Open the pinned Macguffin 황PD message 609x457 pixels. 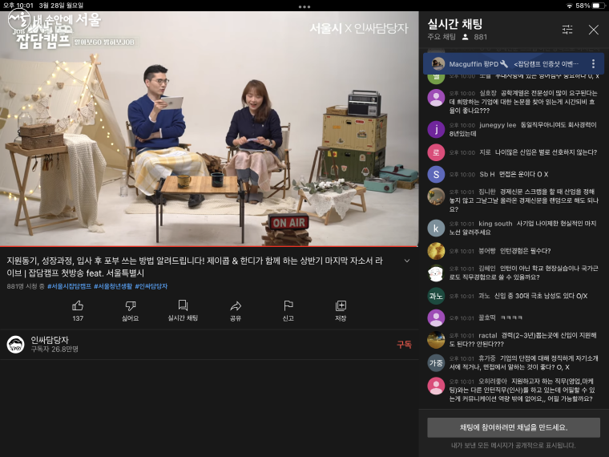coord(514,63)
